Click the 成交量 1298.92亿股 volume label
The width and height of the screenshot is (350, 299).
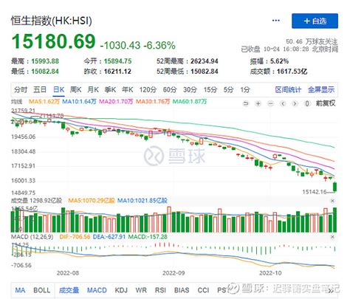pos(36,201)
